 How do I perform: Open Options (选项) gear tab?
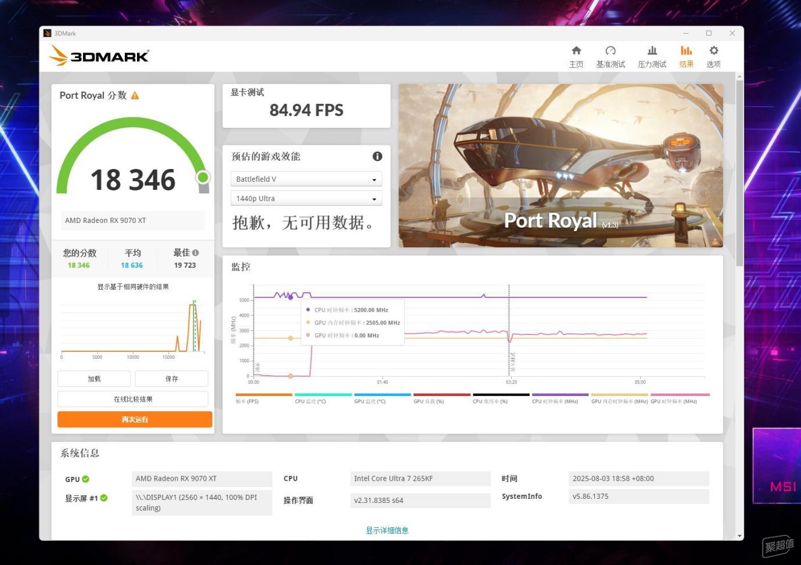click(x=713, y=57)
